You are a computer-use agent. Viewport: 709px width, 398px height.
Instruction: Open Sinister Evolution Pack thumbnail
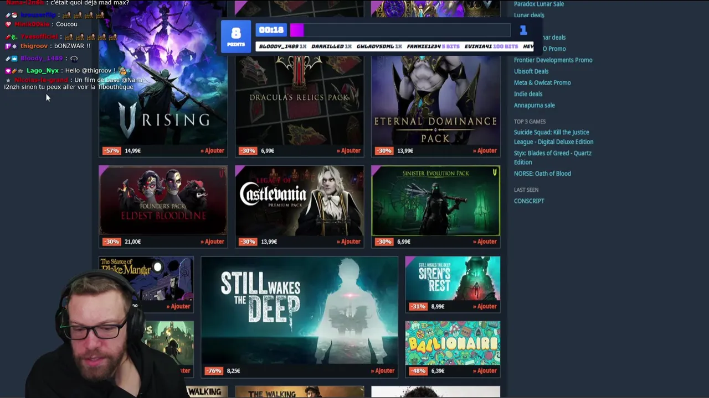coord(435,201)
